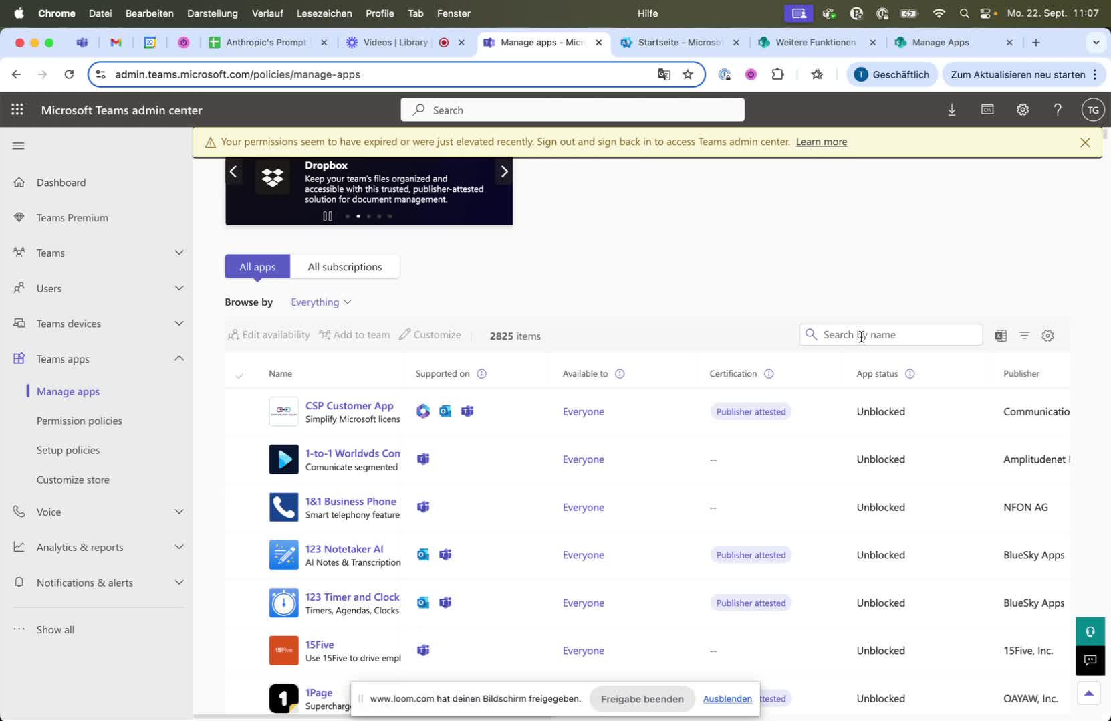Open the 123 Notetaker AI app link
Screen dimensions: 1111x721
click(x=344, y=549)
